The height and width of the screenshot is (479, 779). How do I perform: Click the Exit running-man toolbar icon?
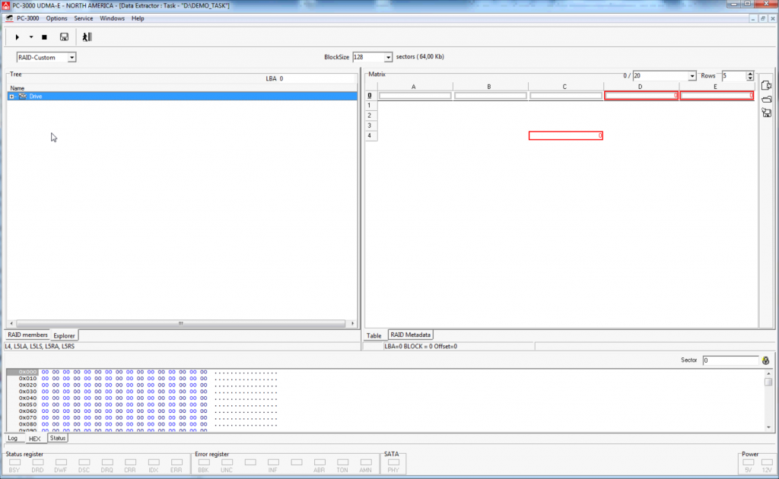tap(87, 36)
